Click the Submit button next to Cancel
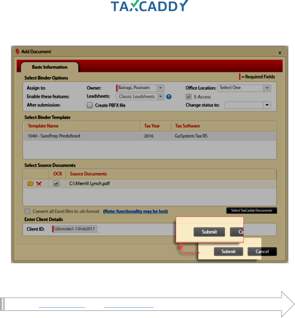 [228, 252]
